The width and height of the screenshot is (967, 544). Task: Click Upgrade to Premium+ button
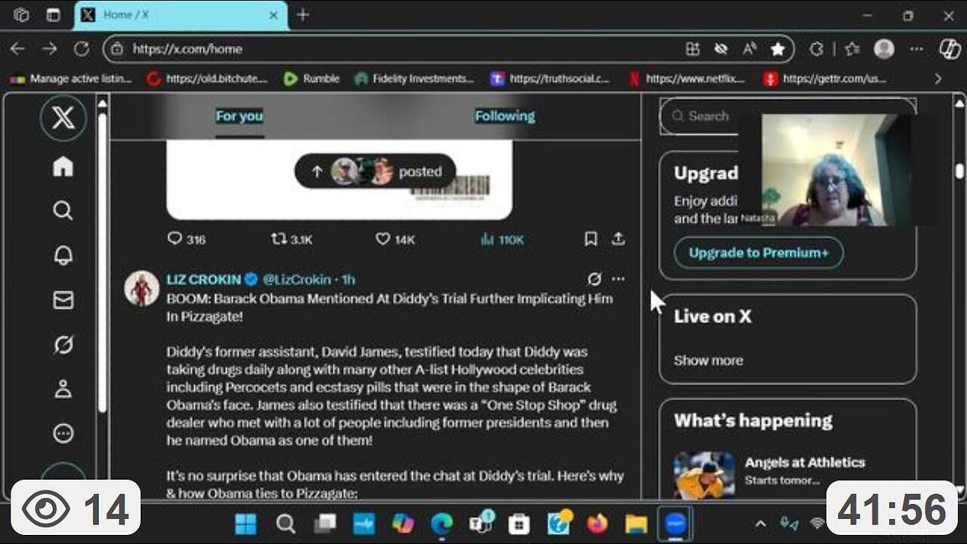coord(758,252)
